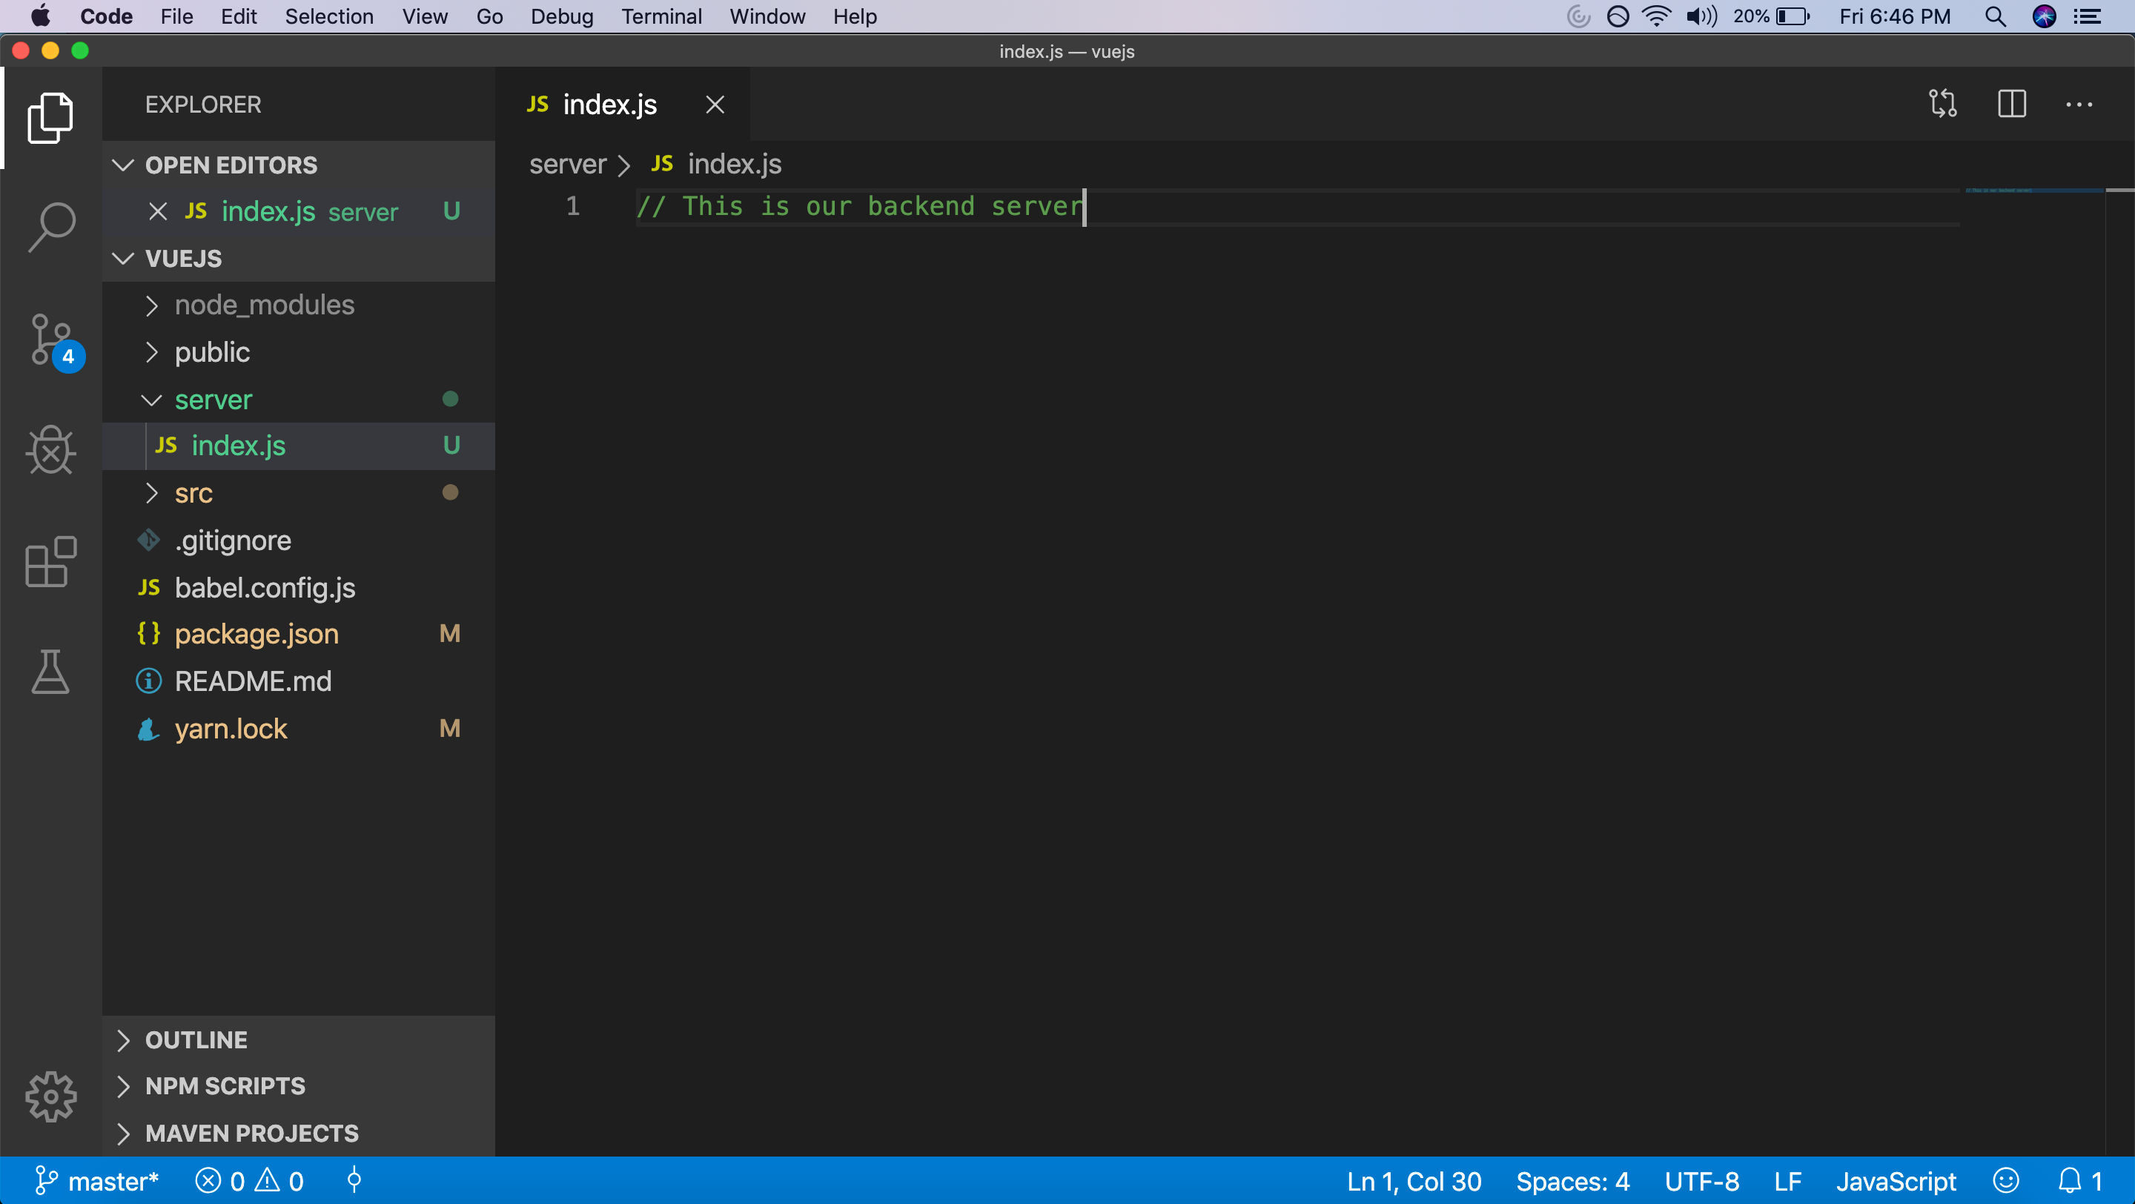Open the Source Control view
Image resolution: width=2135 pixels, height=1204 pixels.
click(51, 340)
